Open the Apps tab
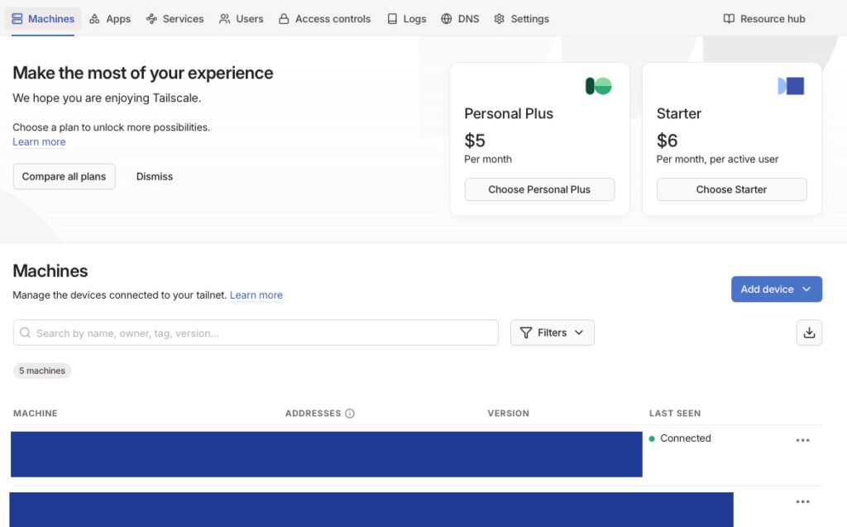Image resolution: width=847 pixels, height=527 pixels. pyautogui.click(x=110, y=19)
